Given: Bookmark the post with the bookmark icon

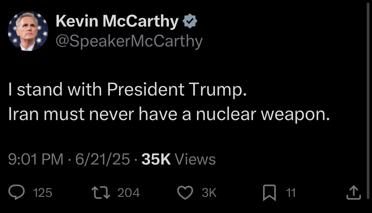Looking at the screenshot, I should coord(269,193).
